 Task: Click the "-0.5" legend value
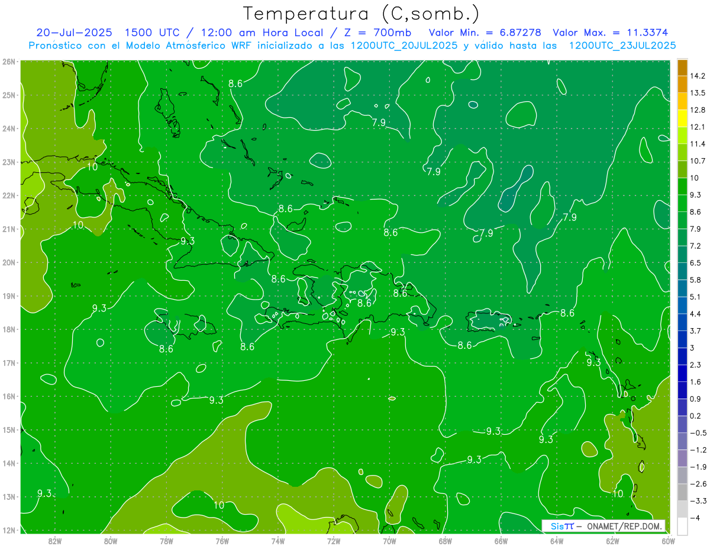[698, 433]
